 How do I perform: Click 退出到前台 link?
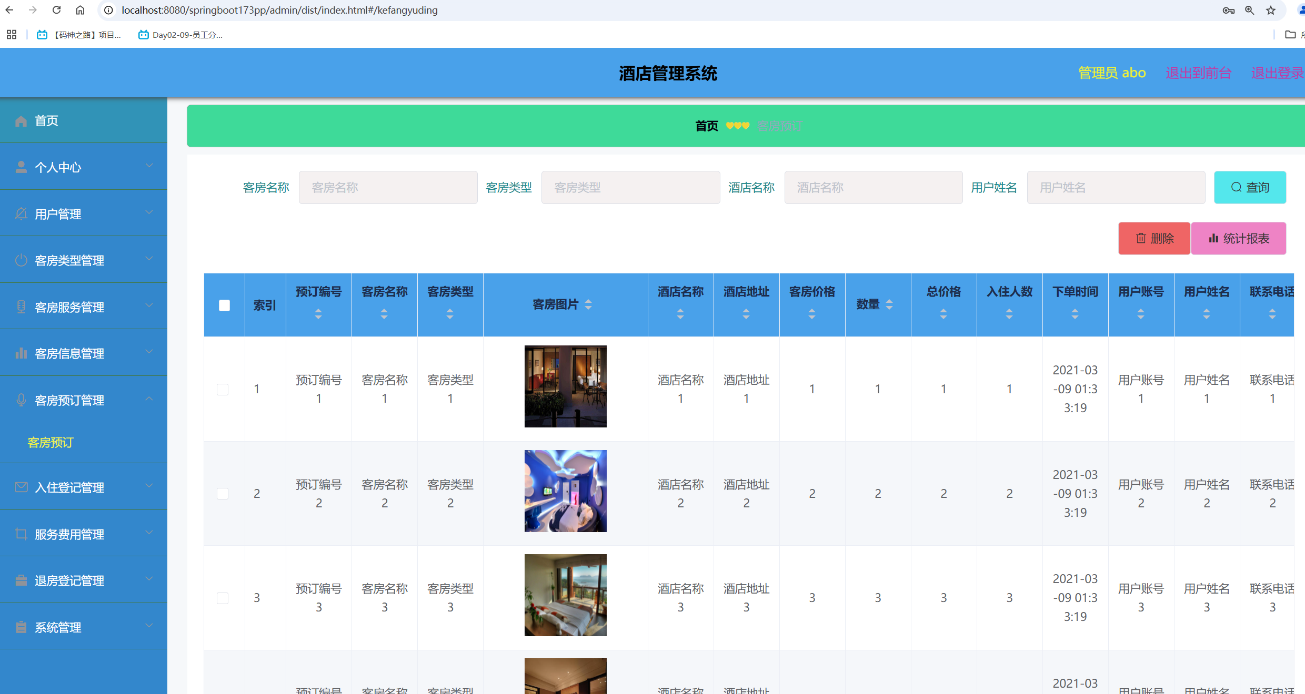click(1199, 73)
